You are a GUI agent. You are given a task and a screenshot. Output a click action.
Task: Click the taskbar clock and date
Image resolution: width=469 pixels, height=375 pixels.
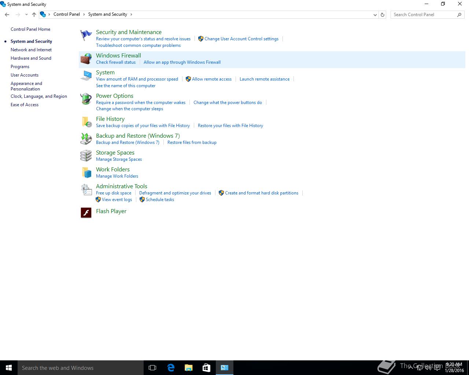click(x=454, y=368)
